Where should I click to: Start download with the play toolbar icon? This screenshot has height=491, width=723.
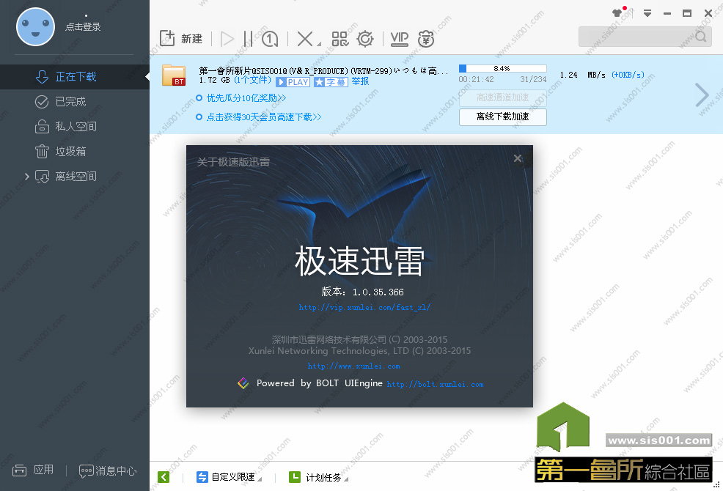pyautogui.click(x=227, y=39)
